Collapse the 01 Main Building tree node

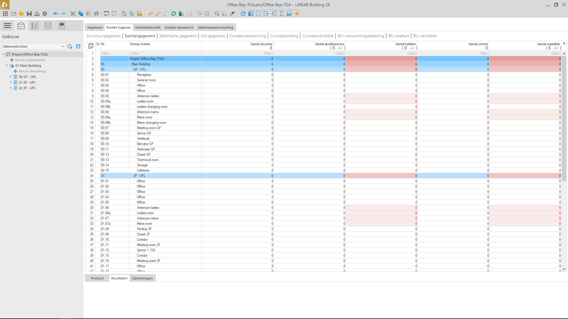(7, 66)
